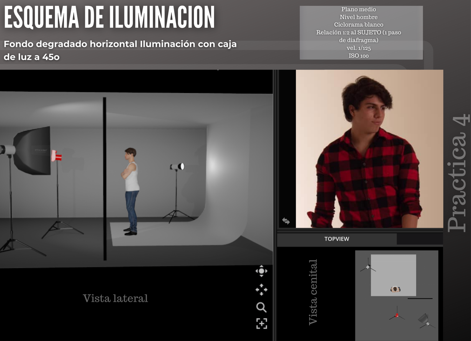Image resolution: width=471 pixels, height=341 pixels.
Task: Click the focus frame target icon
Action: [x=261, y=323]
